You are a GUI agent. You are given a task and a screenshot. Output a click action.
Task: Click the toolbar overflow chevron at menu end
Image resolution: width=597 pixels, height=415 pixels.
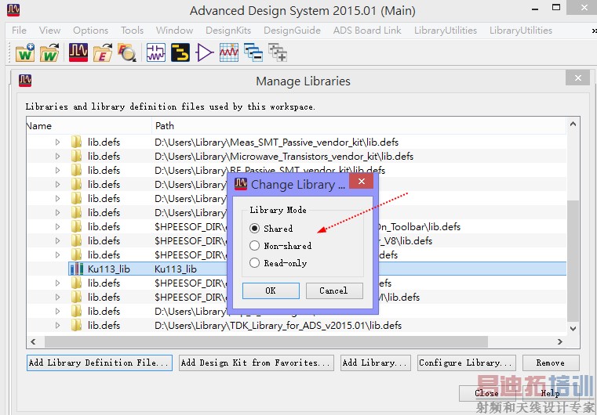594,31
